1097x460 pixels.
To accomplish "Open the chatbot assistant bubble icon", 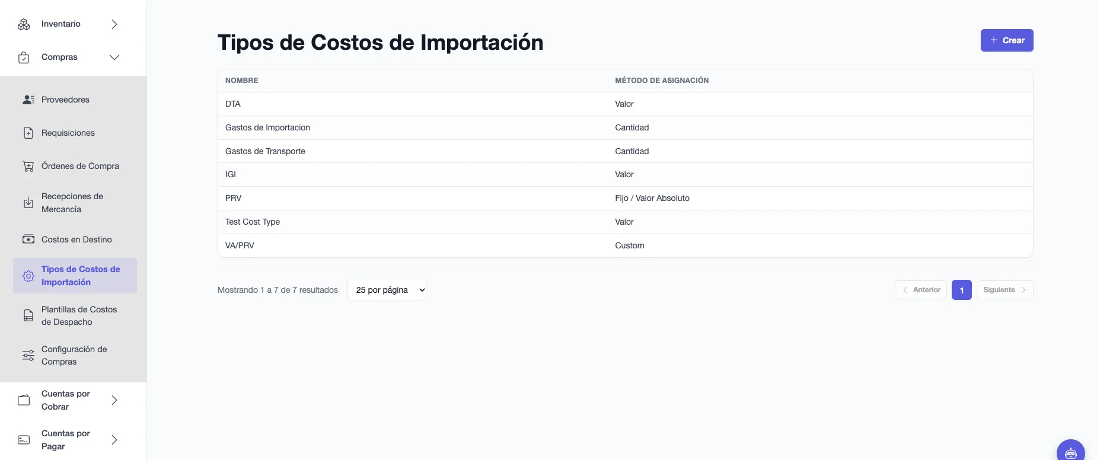I will click(1071, 453).
